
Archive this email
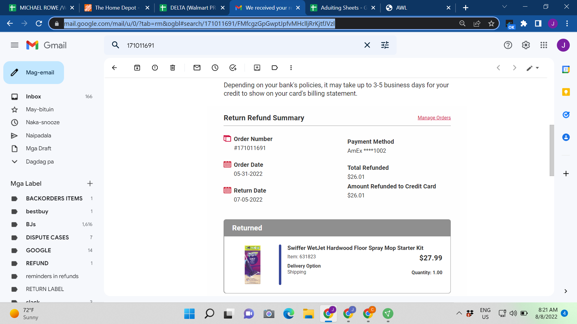137,68
